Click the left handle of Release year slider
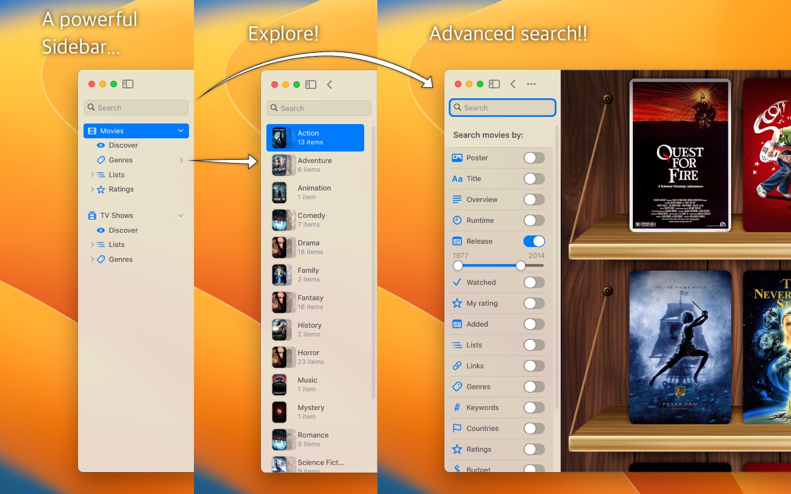791x494 pixels. [458, 266]
